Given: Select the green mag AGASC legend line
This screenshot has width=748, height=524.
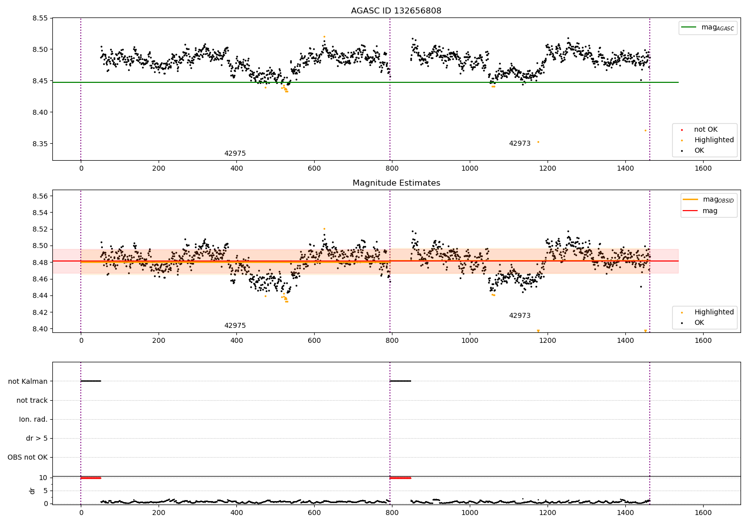Looking at the screenshot, I should pyautogui.click(x=689, y=27).
